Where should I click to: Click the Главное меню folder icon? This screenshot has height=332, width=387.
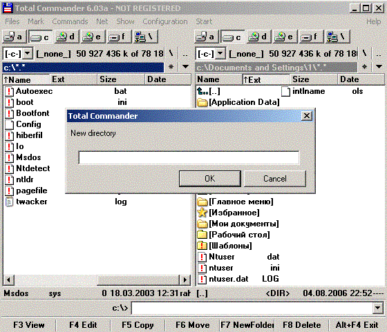[202, 202]
